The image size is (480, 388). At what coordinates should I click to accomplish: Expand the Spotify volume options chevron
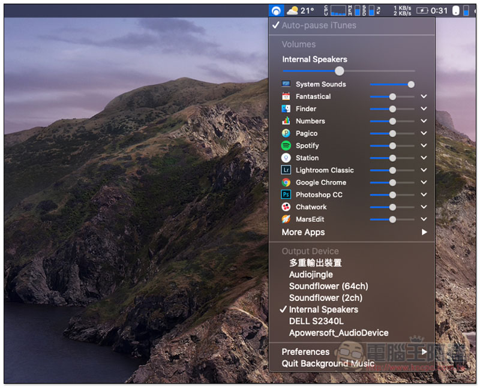pyautogui.click(x=424, y=146)
